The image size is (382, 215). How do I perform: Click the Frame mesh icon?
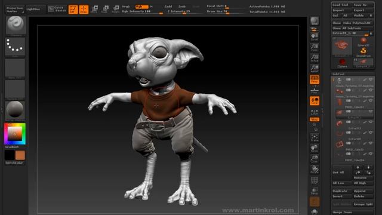tap(315, 138)
